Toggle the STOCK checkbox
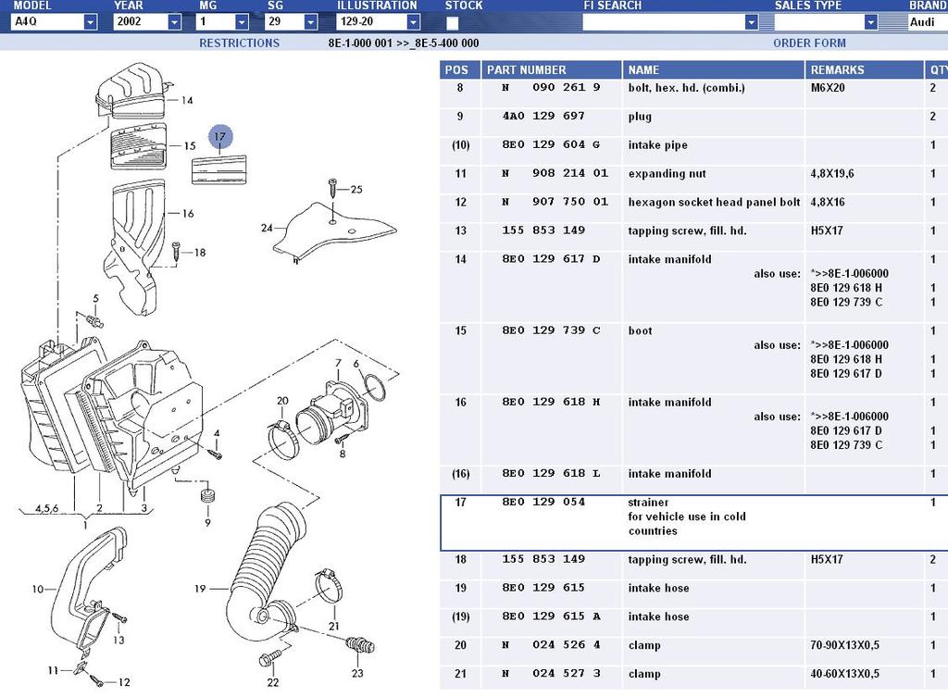This screenshot has width=948, height=697. tap(453, 22)
